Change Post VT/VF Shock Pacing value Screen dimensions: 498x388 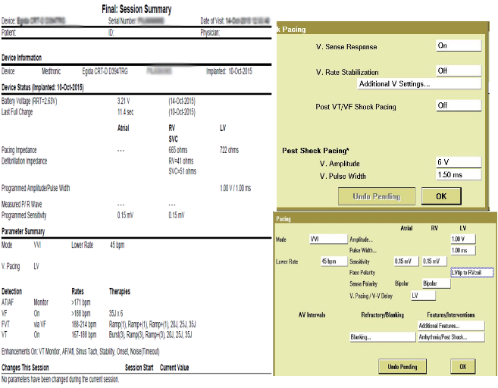pyautogui.click(x=459, y=105)
